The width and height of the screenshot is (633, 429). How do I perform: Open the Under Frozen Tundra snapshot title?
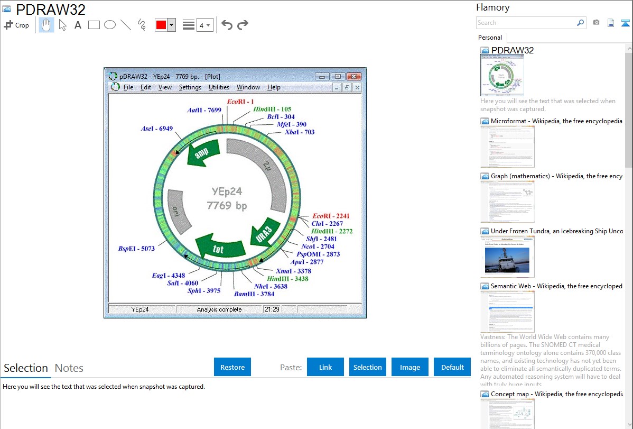[x=557, y=231]
